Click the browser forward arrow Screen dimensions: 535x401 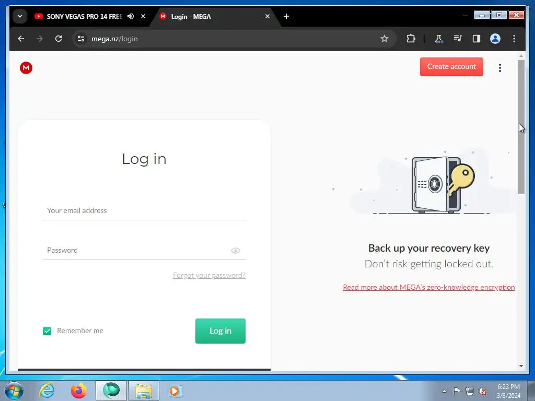tap(40, 39)
